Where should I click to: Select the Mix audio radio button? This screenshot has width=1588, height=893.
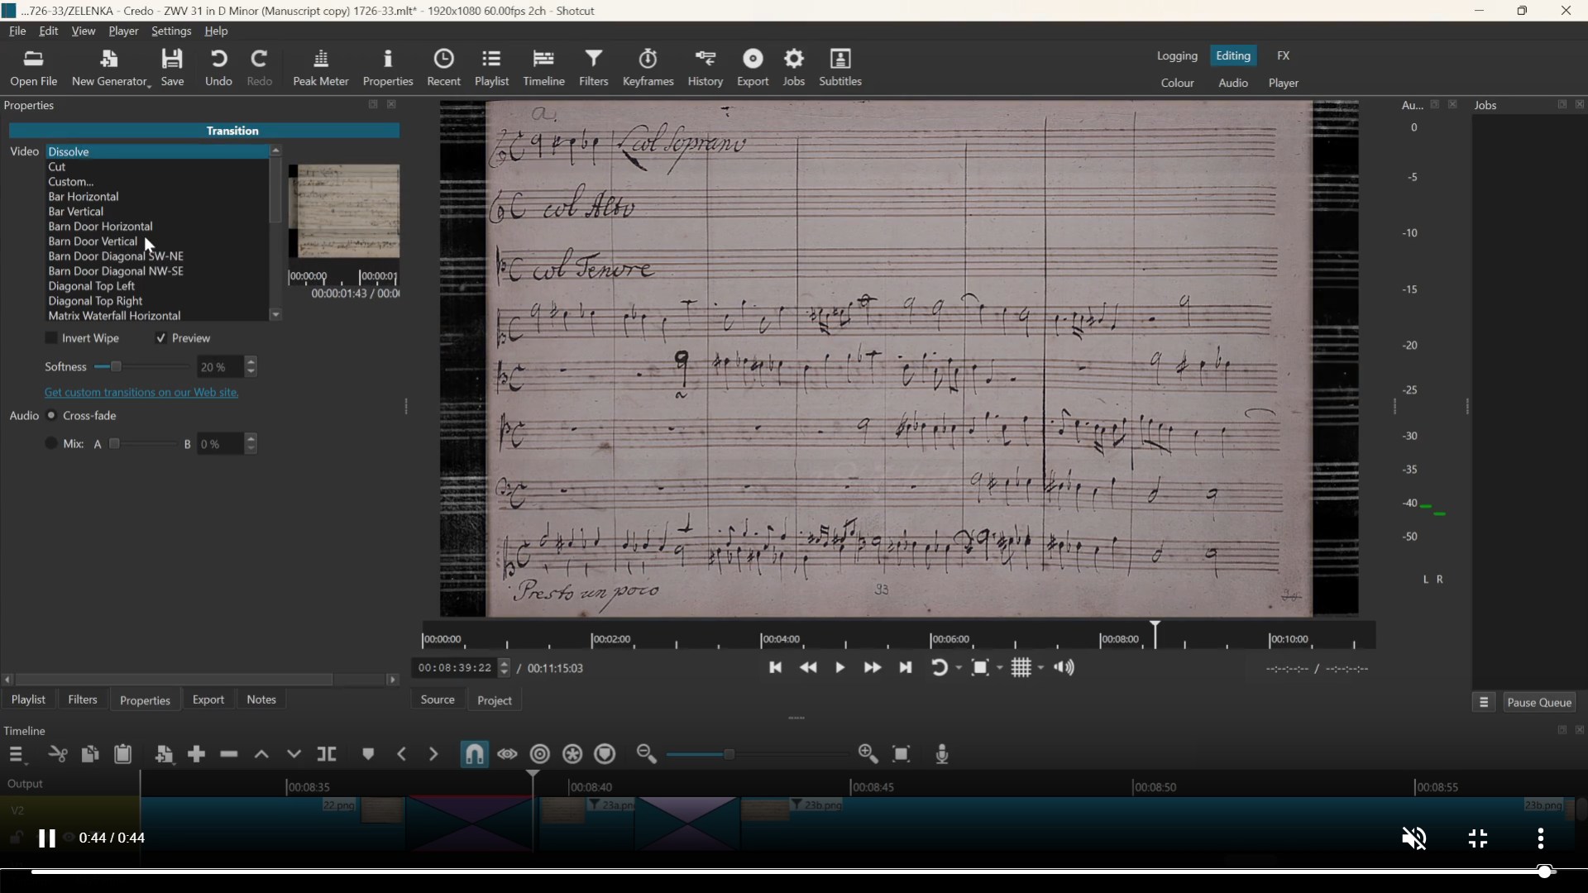[51, 444]
